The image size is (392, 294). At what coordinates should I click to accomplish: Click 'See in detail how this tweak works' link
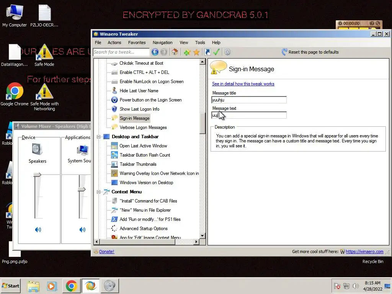(x=243, y=84)
